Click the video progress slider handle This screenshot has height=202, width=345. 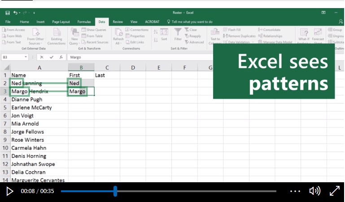tap(115, 191)
